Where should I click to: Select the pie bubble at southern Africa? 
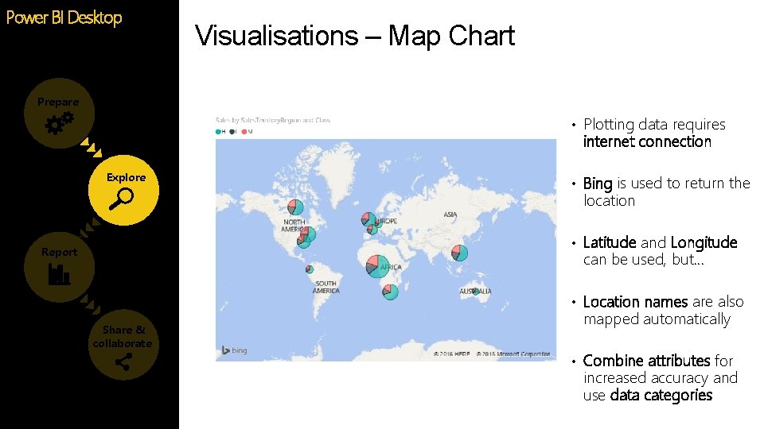coord(390,292)
